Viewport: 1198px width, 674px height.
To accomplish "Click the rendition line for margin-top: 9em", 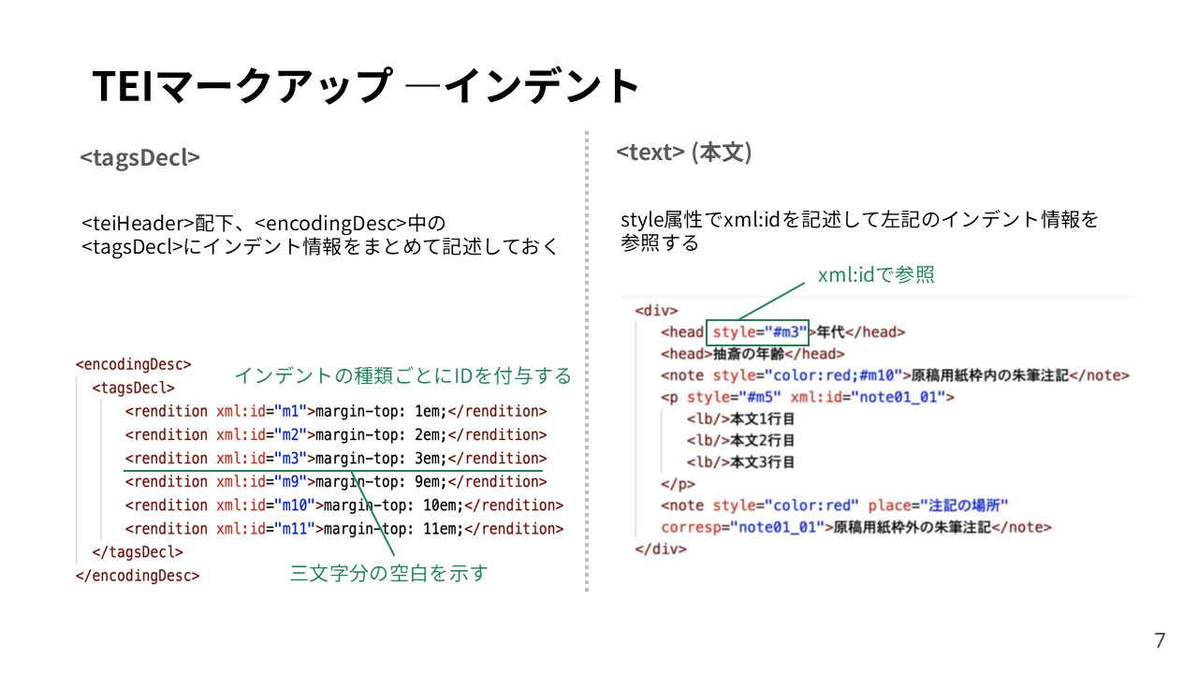I will point(335,481).
